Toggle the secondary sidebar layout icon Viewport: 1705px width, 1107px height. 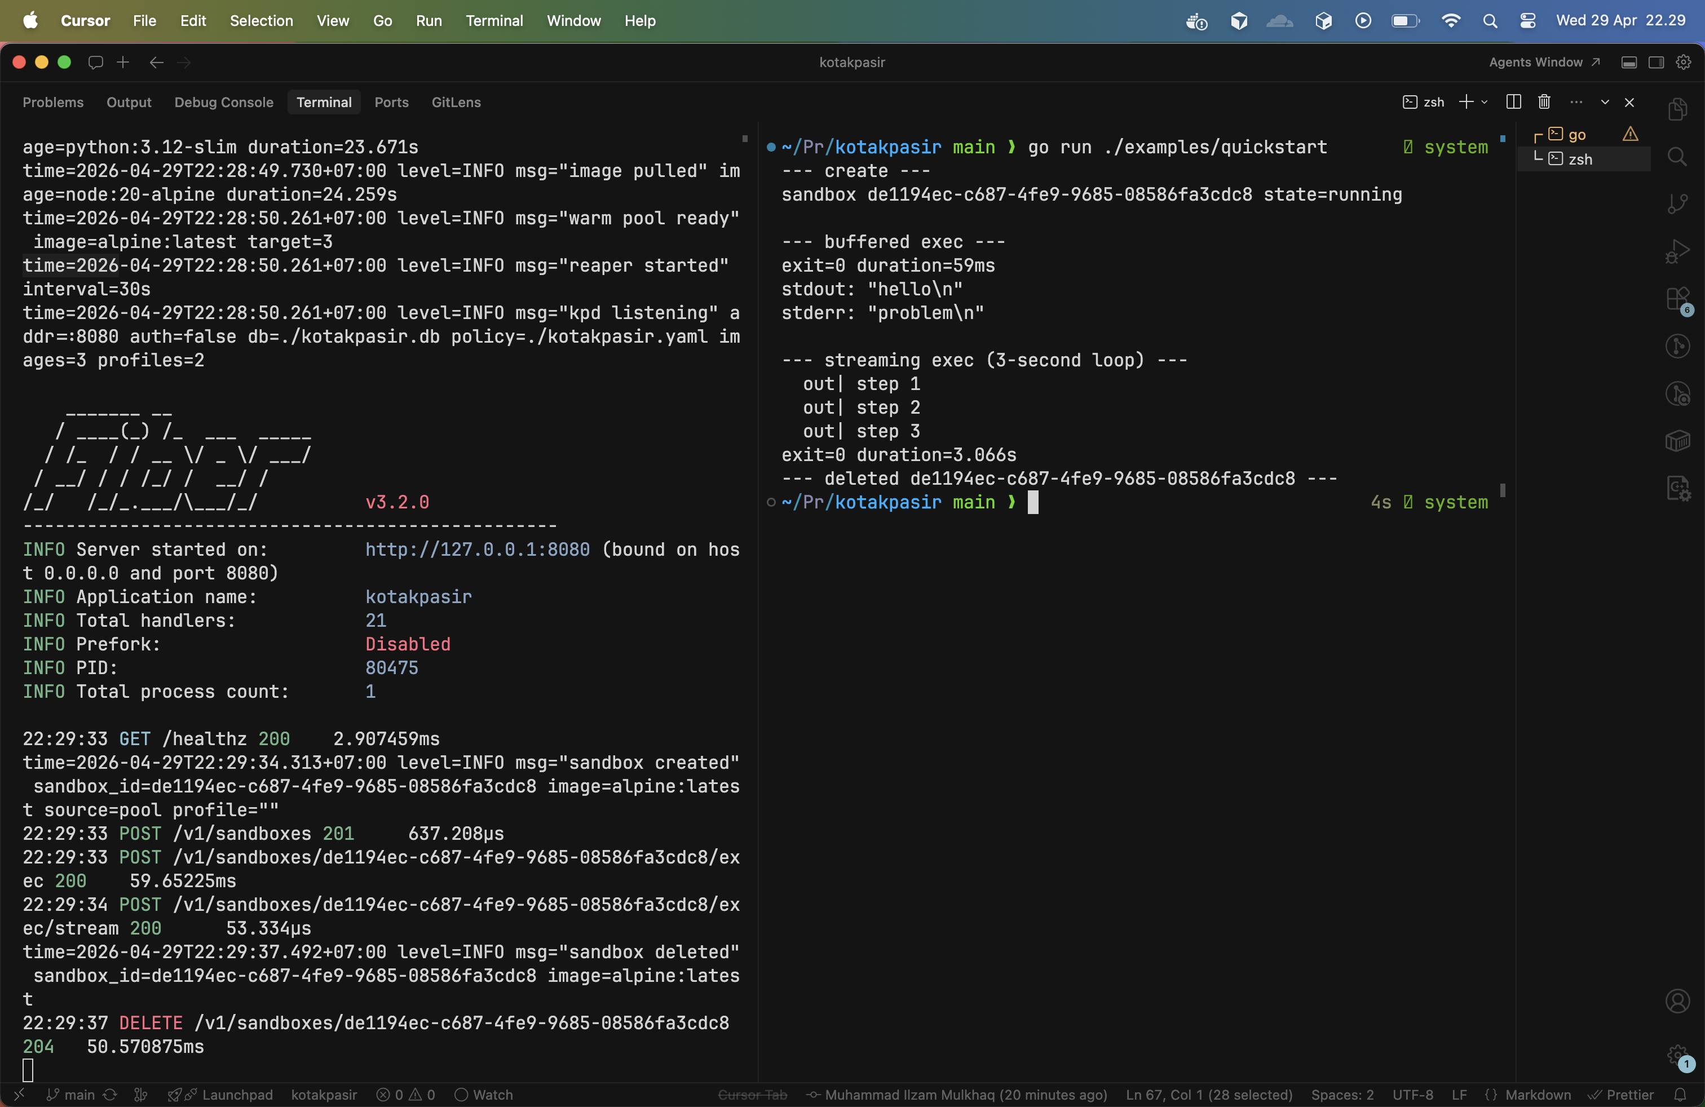(1655, 63)
